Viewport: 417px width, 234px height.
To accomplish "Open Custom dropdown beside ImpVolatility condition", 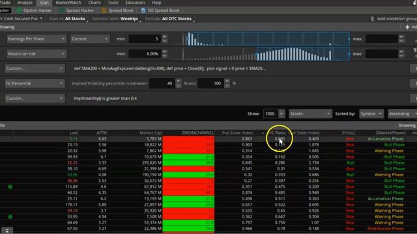I will pyautogui.click(x=35, y=98).
